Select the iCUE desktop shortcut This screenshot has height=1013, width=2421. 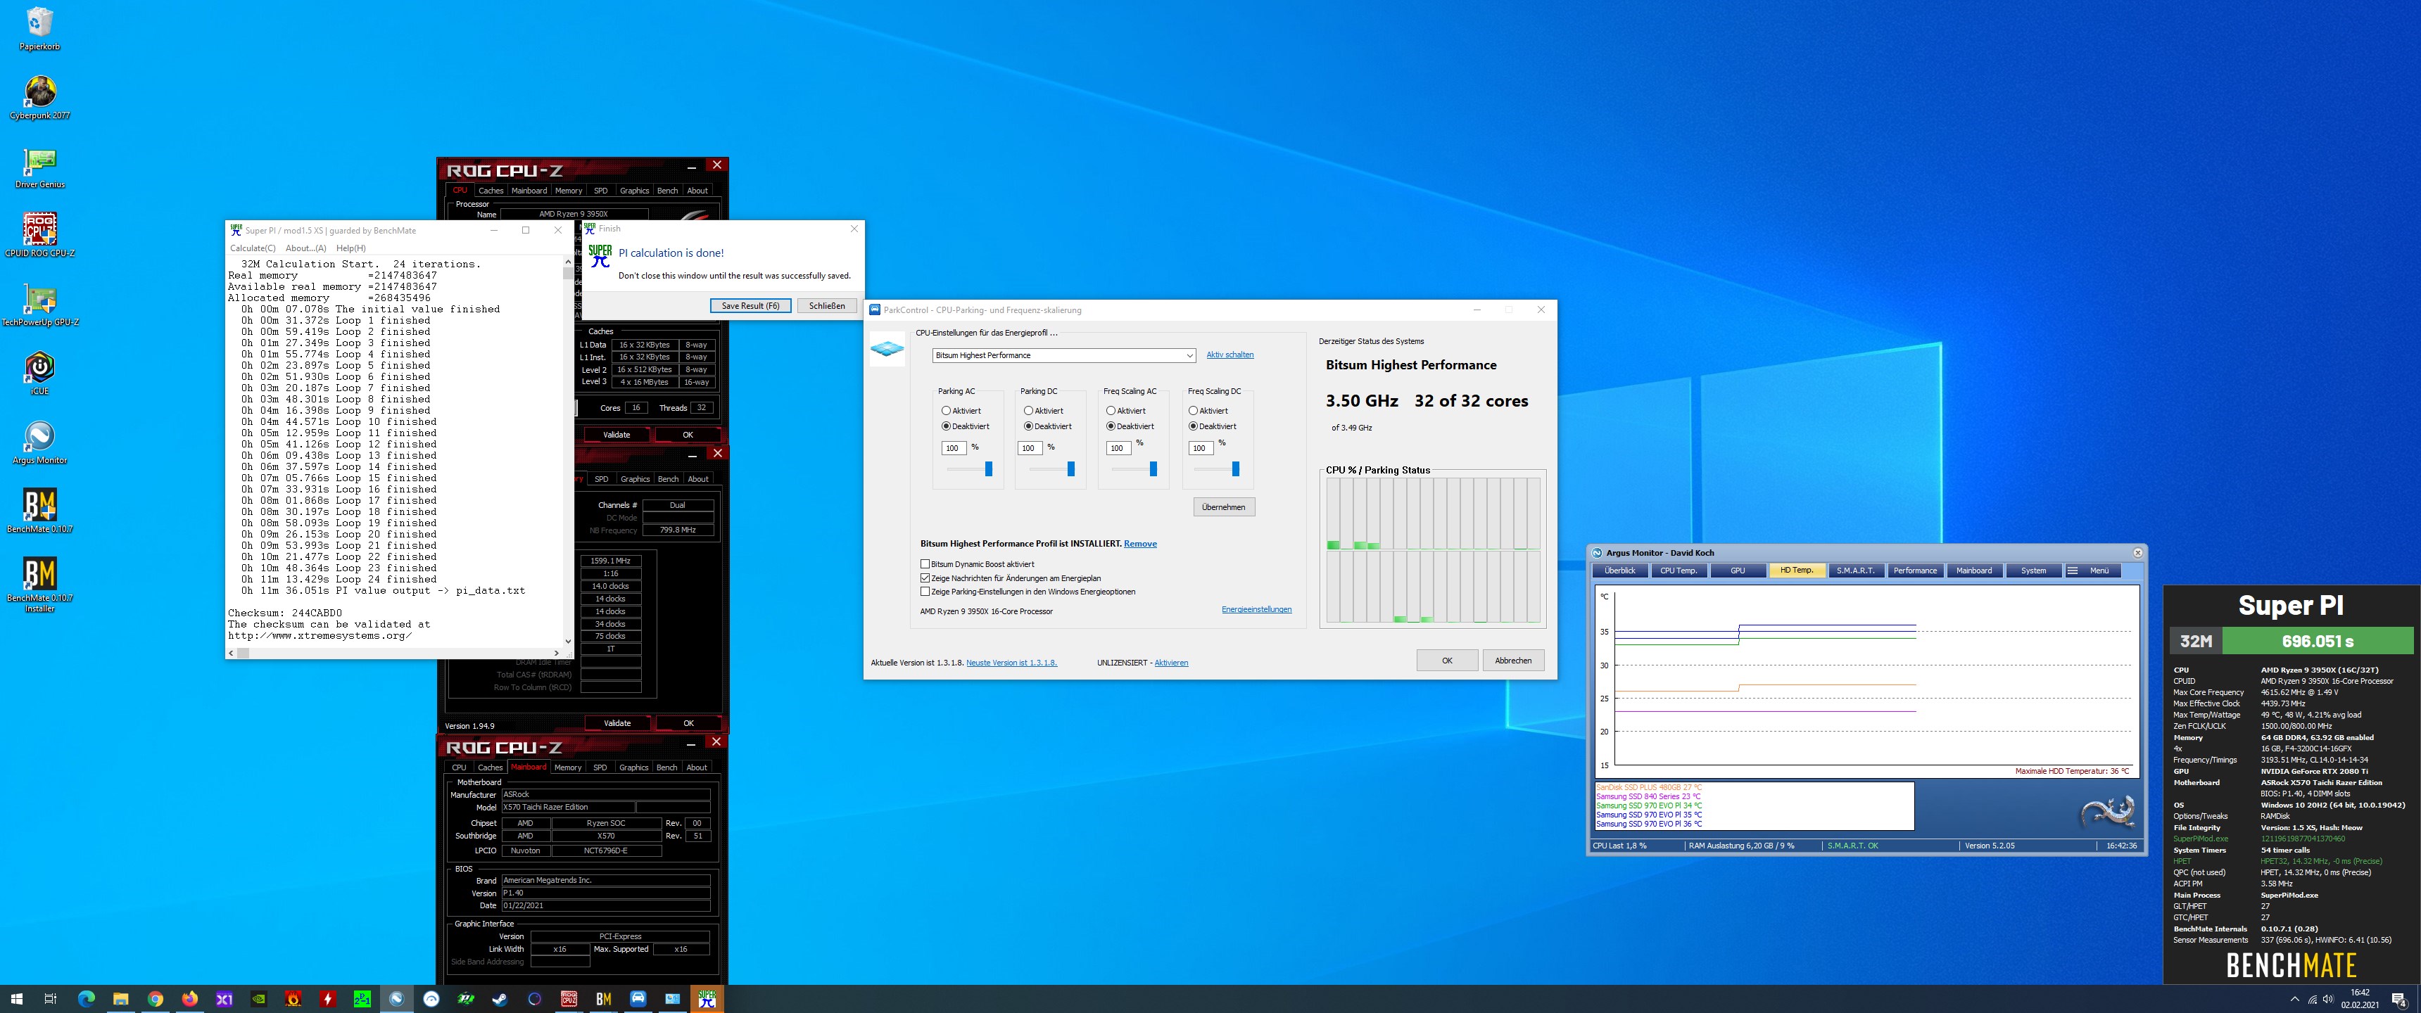point(39,373)
